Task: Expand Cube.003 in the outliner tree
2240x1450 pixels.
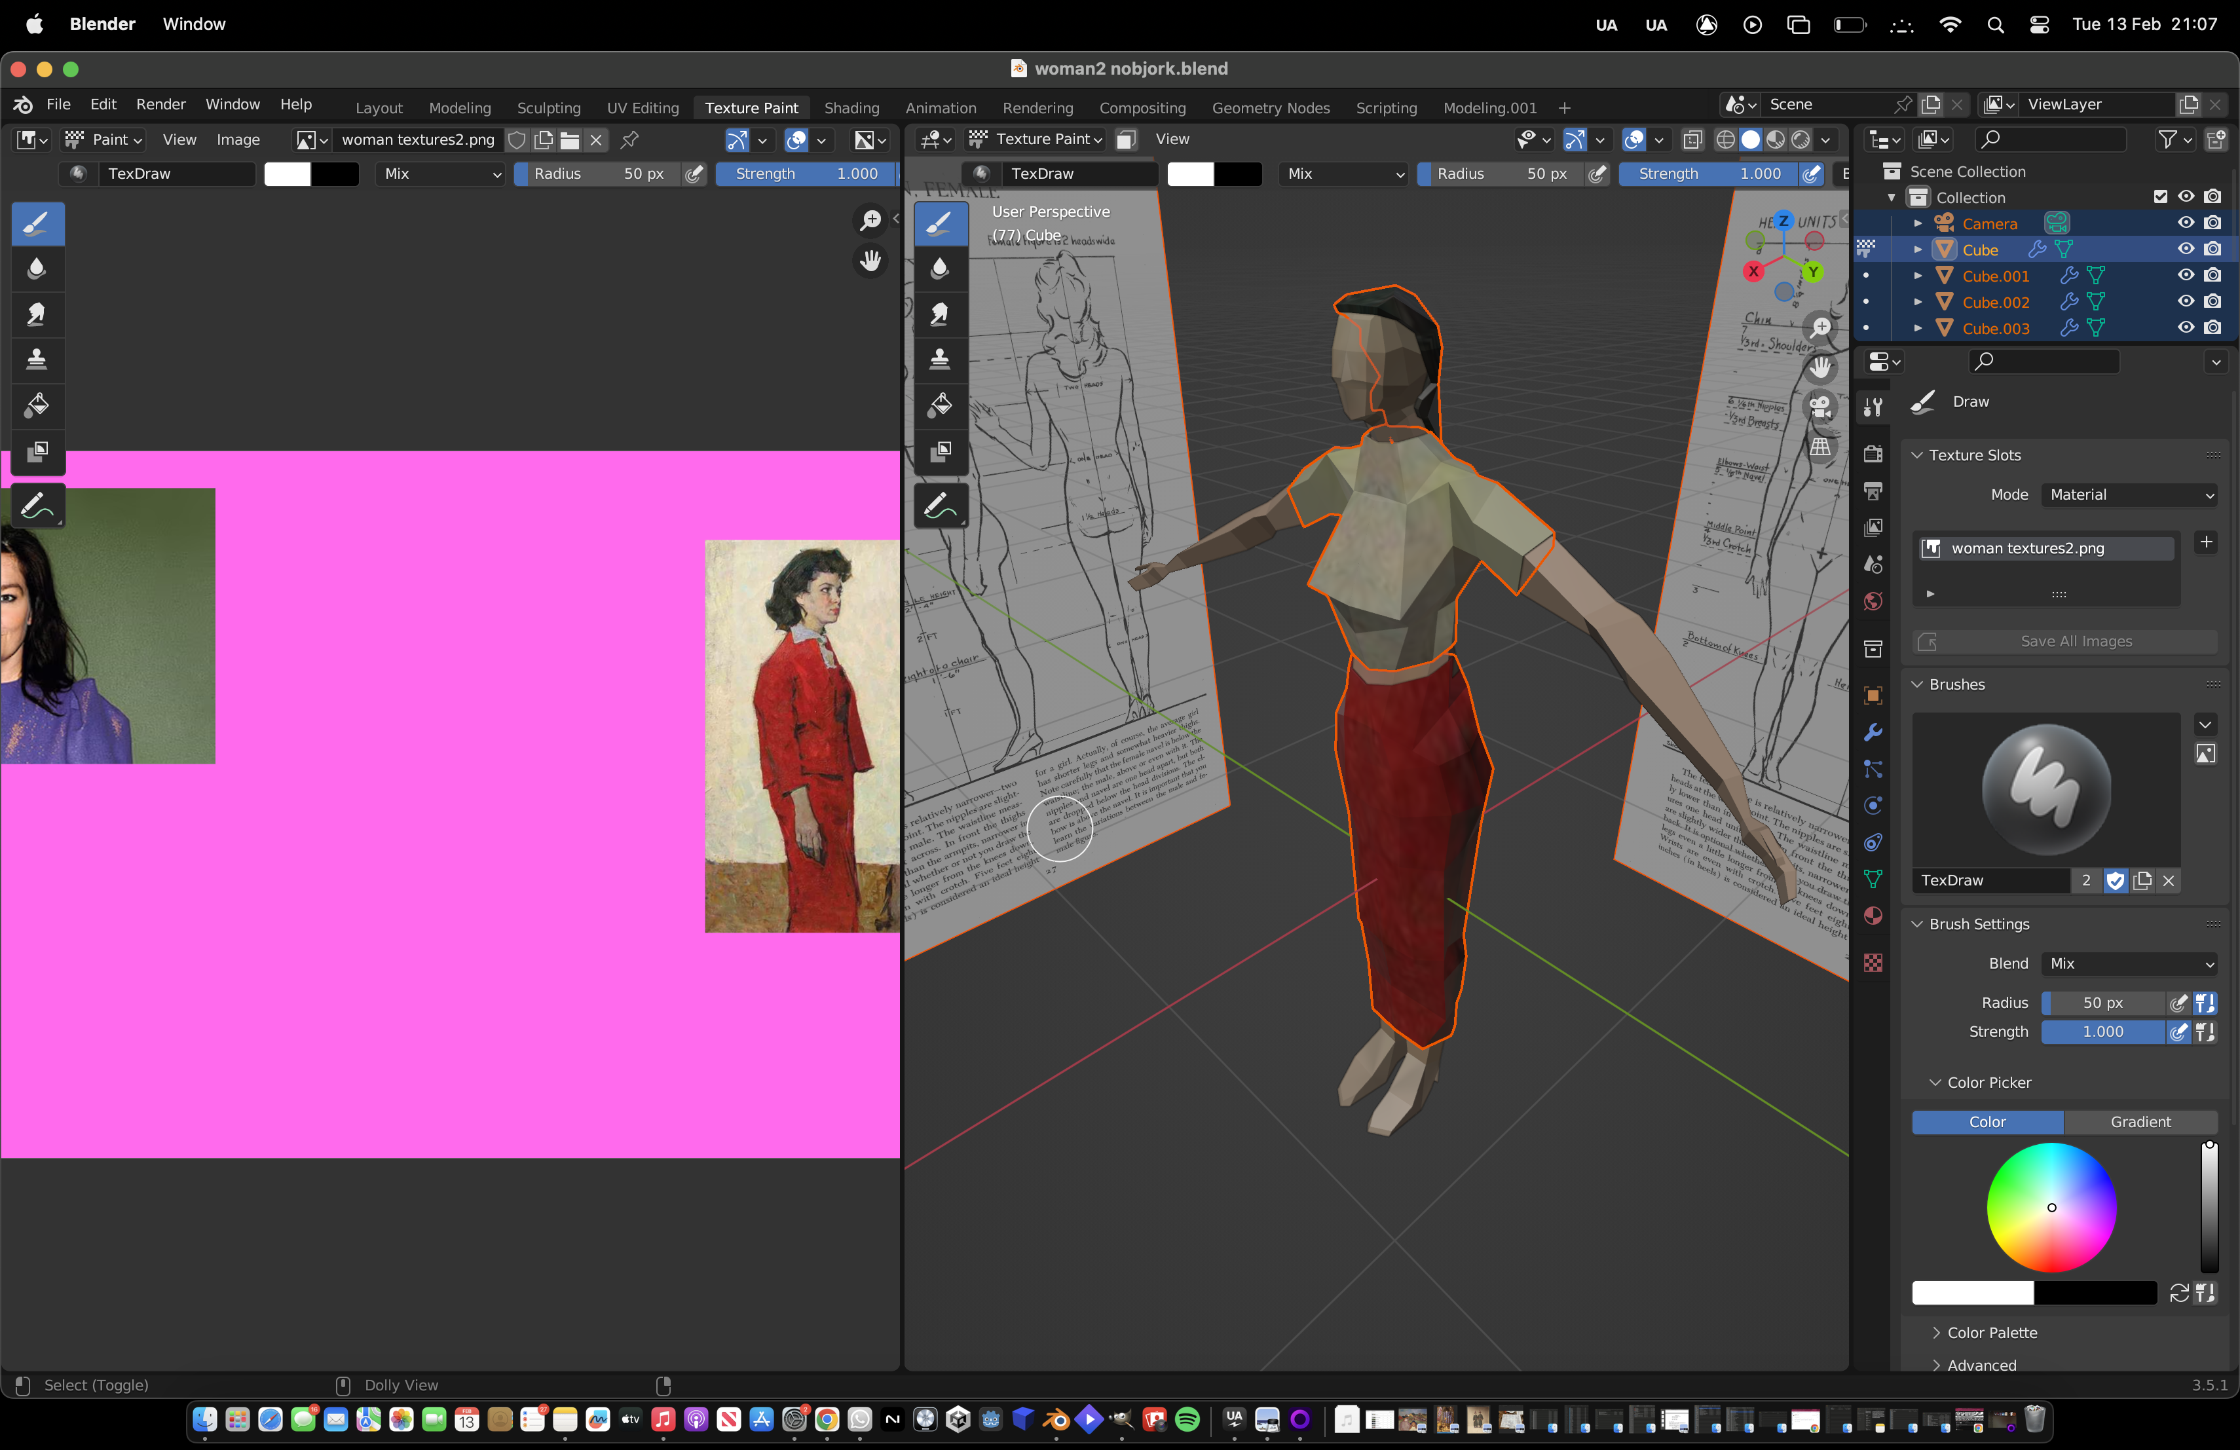Action: pos(1917,328)
